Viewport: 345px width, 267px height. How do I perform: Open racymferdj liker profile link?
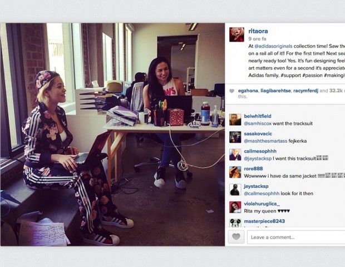tap(305, 90)
